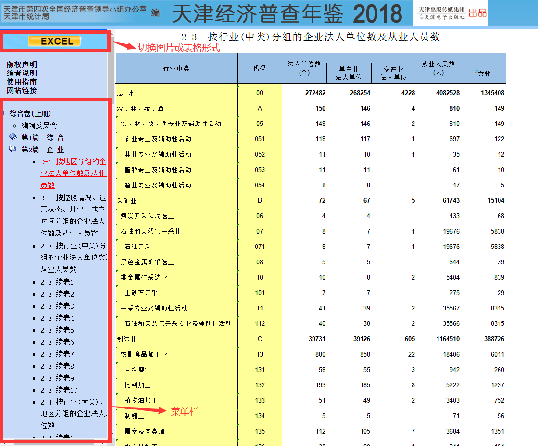
Task: Select the mining employees value 61743
Action: click(x=451, y=200)
